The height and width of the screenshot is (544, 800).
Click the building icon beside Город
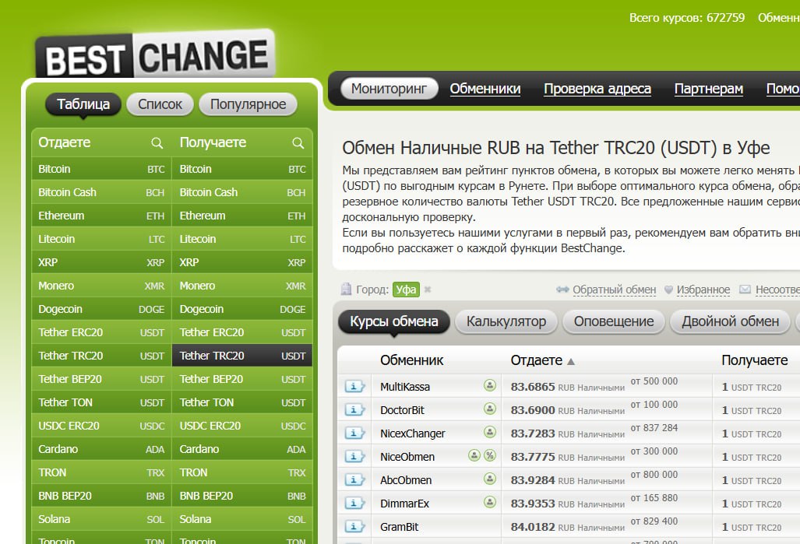coord(347,290)
